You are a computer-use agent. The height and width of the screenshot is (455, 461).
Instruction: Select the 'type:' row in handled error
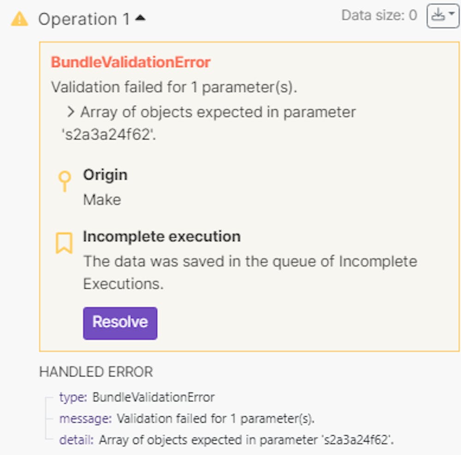[x=137, y=397]
